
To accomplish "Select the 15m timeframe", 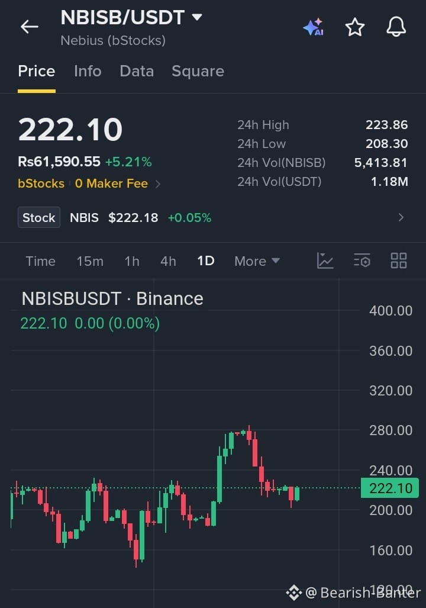I will tap(90, 261).
